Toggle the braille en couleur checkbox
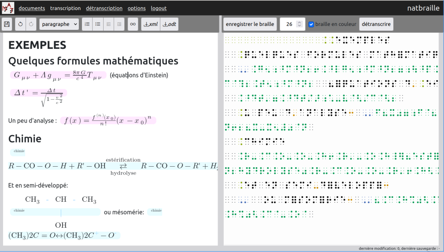Viewport: 444px width, 252px height. point(311,24)
